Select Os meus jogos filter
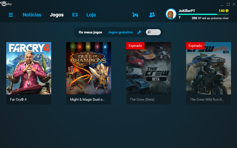Image resolution: width=237 pixels, height=148 pixels. click(90, 32)
